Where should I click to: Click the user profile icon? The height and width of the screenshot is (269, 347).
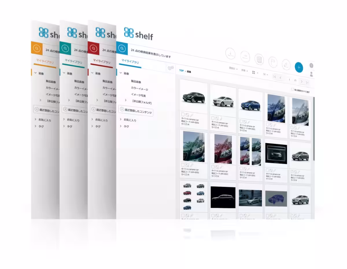tap(311, 74)
